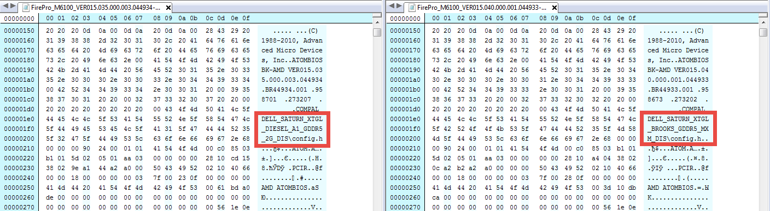Select offset 00000150 in the left pane

pos(20,31)
